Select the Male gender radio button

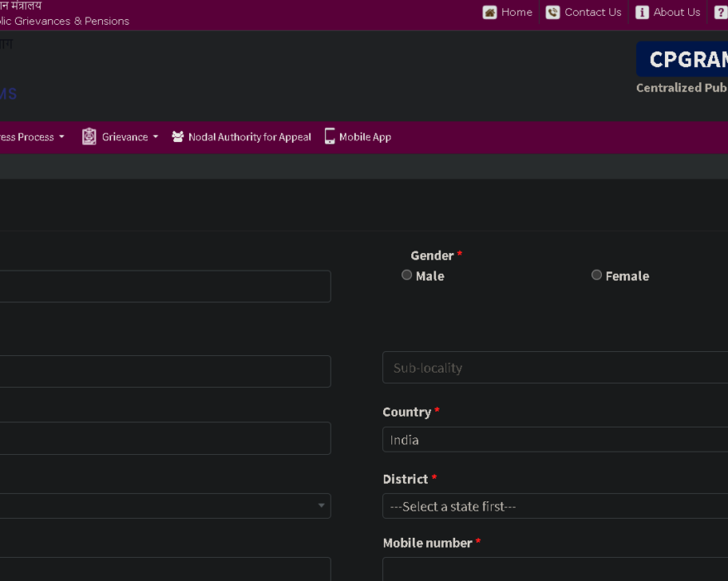coord(407,276)
